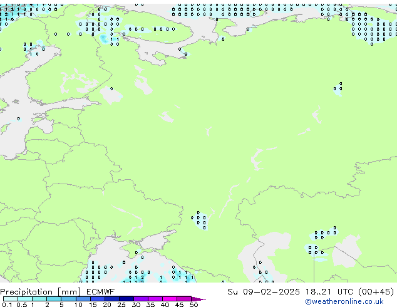Viewport: 397px width, 307px height.
Task: Click the legend value '15'
Action: (x=93, y=304)
